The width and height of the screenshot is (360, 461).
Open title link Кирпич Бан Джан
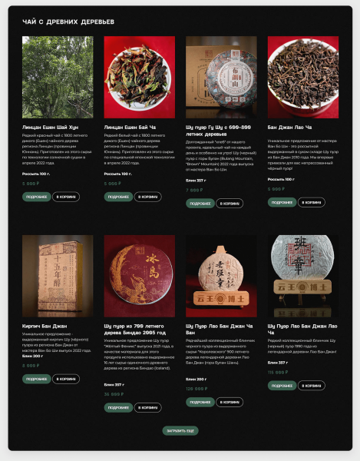[45, 326]
